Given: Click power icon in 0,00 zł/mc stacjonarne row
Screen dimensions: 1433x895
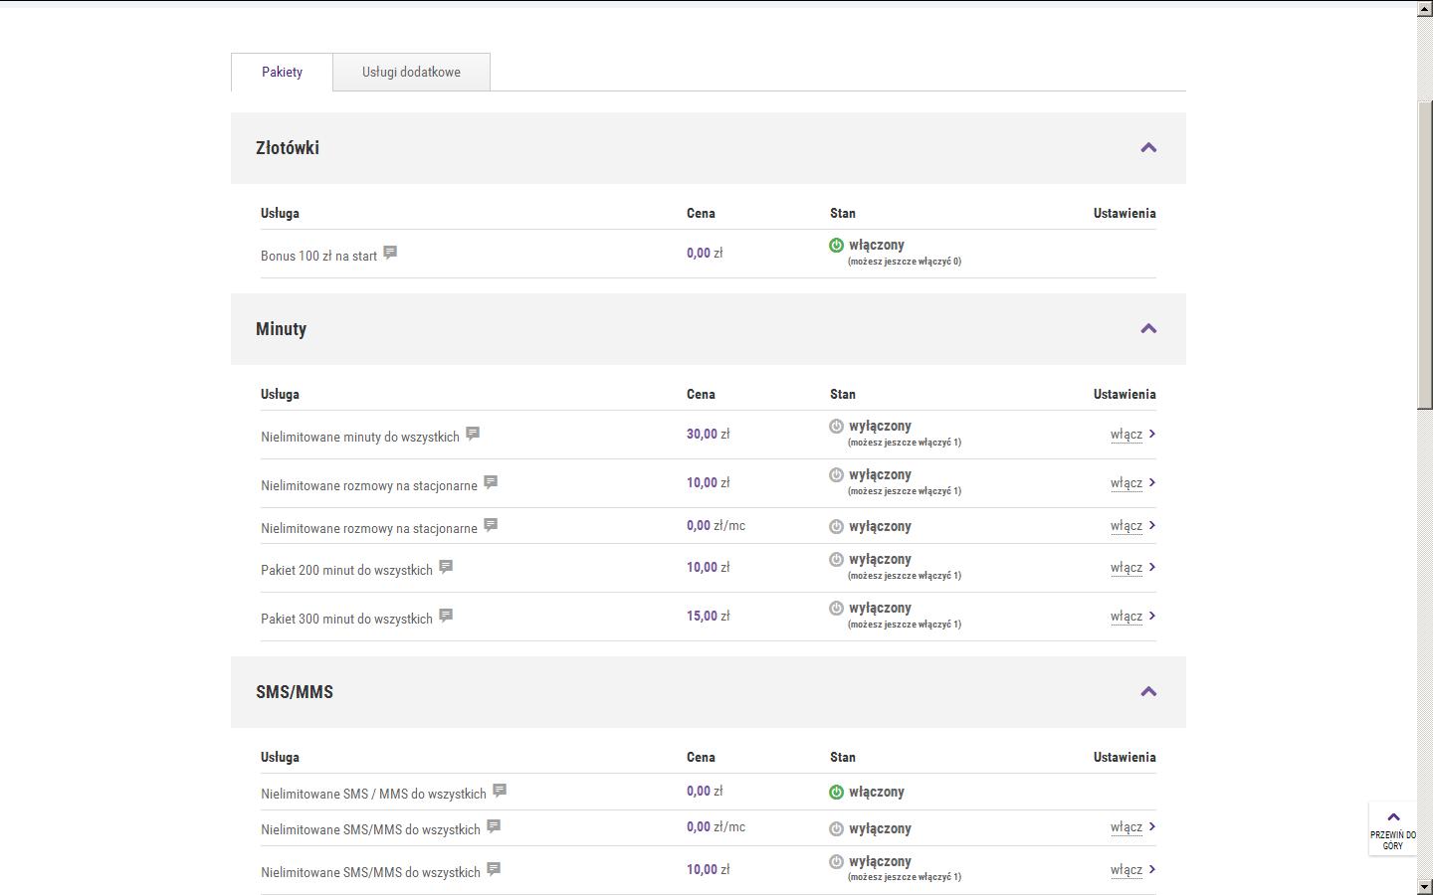Looking at the screenshot, I should (836, 526).
